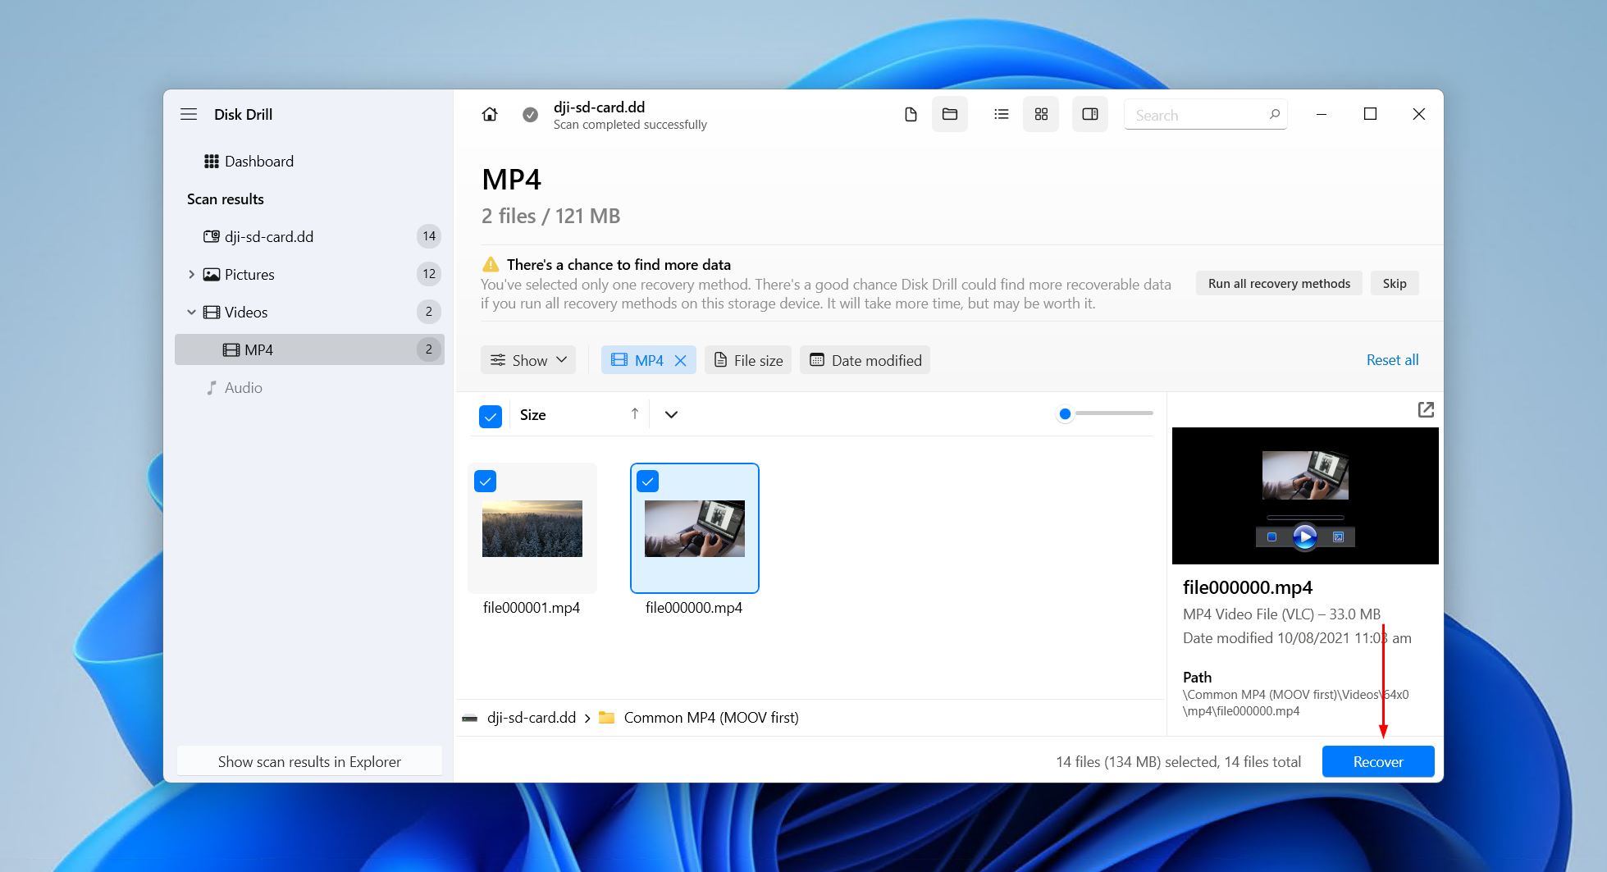This screenshot has width=1607, height=872.
Task: Switch to the file view icon
Action: pyautogui.click(x=911, y=114)
